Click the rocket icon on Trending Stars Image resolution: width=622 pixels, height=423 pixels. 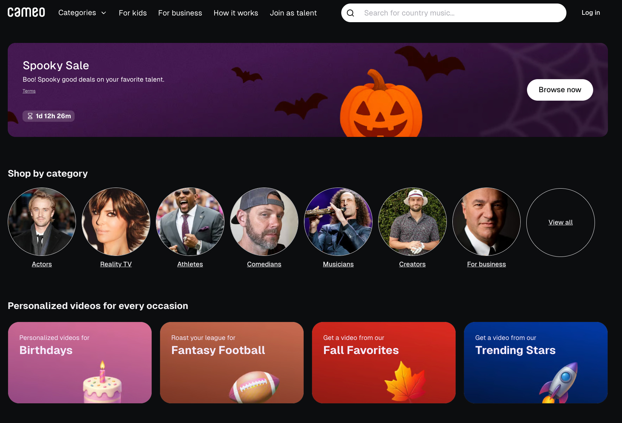(x=558, y=383)
